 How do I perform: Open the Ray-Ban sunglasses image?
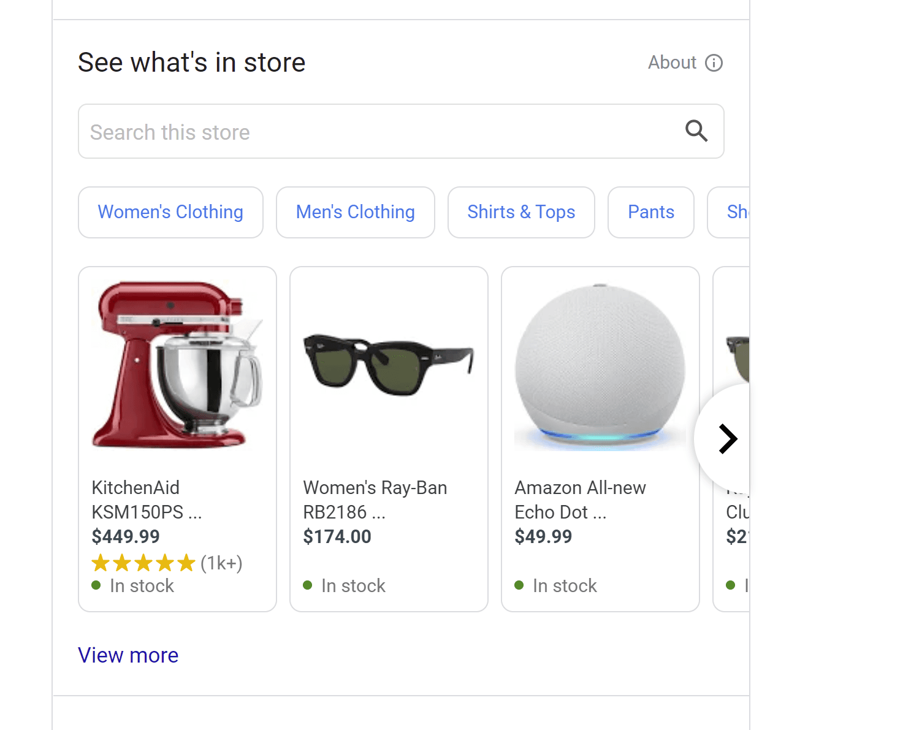tap(389, 365)
